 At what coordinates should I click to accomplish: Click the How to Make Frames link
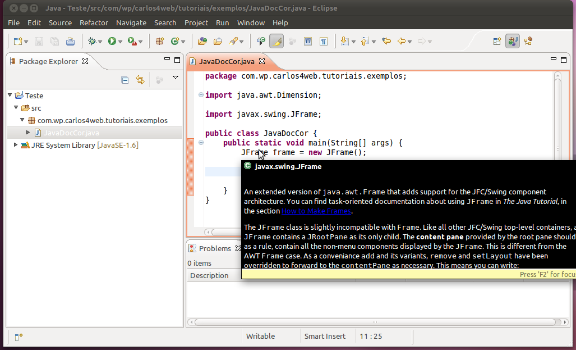pos(316,211)
